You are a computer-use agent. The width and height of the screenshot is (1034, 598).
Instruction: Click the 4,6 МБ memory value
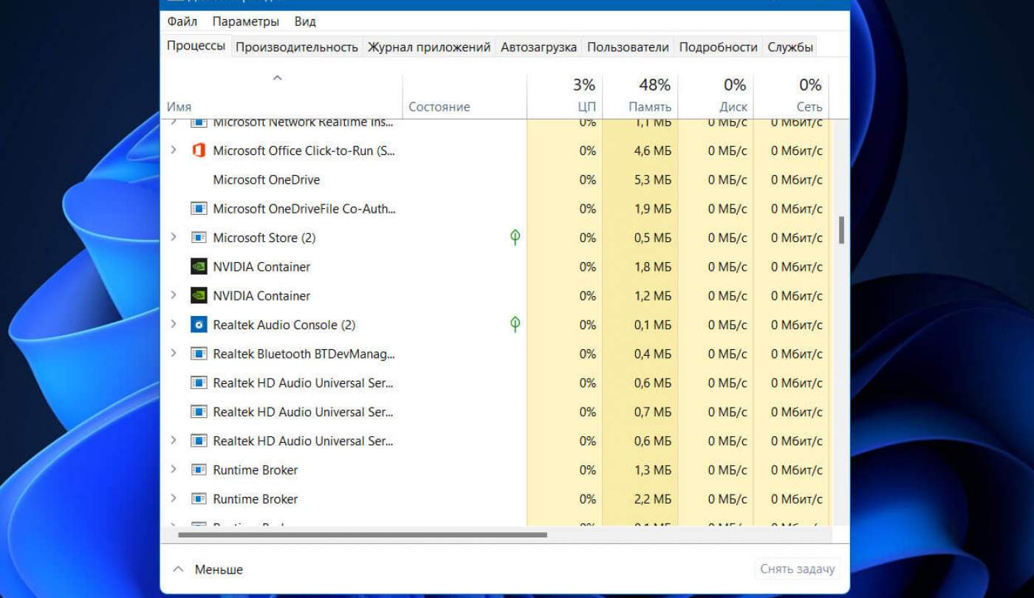[x=653, y=151]
